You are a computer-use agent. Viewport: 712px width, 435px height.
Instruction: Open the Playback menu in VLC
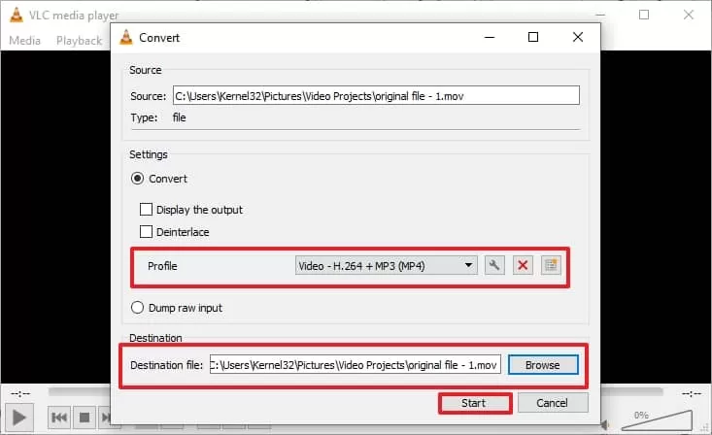pos(79,41)
